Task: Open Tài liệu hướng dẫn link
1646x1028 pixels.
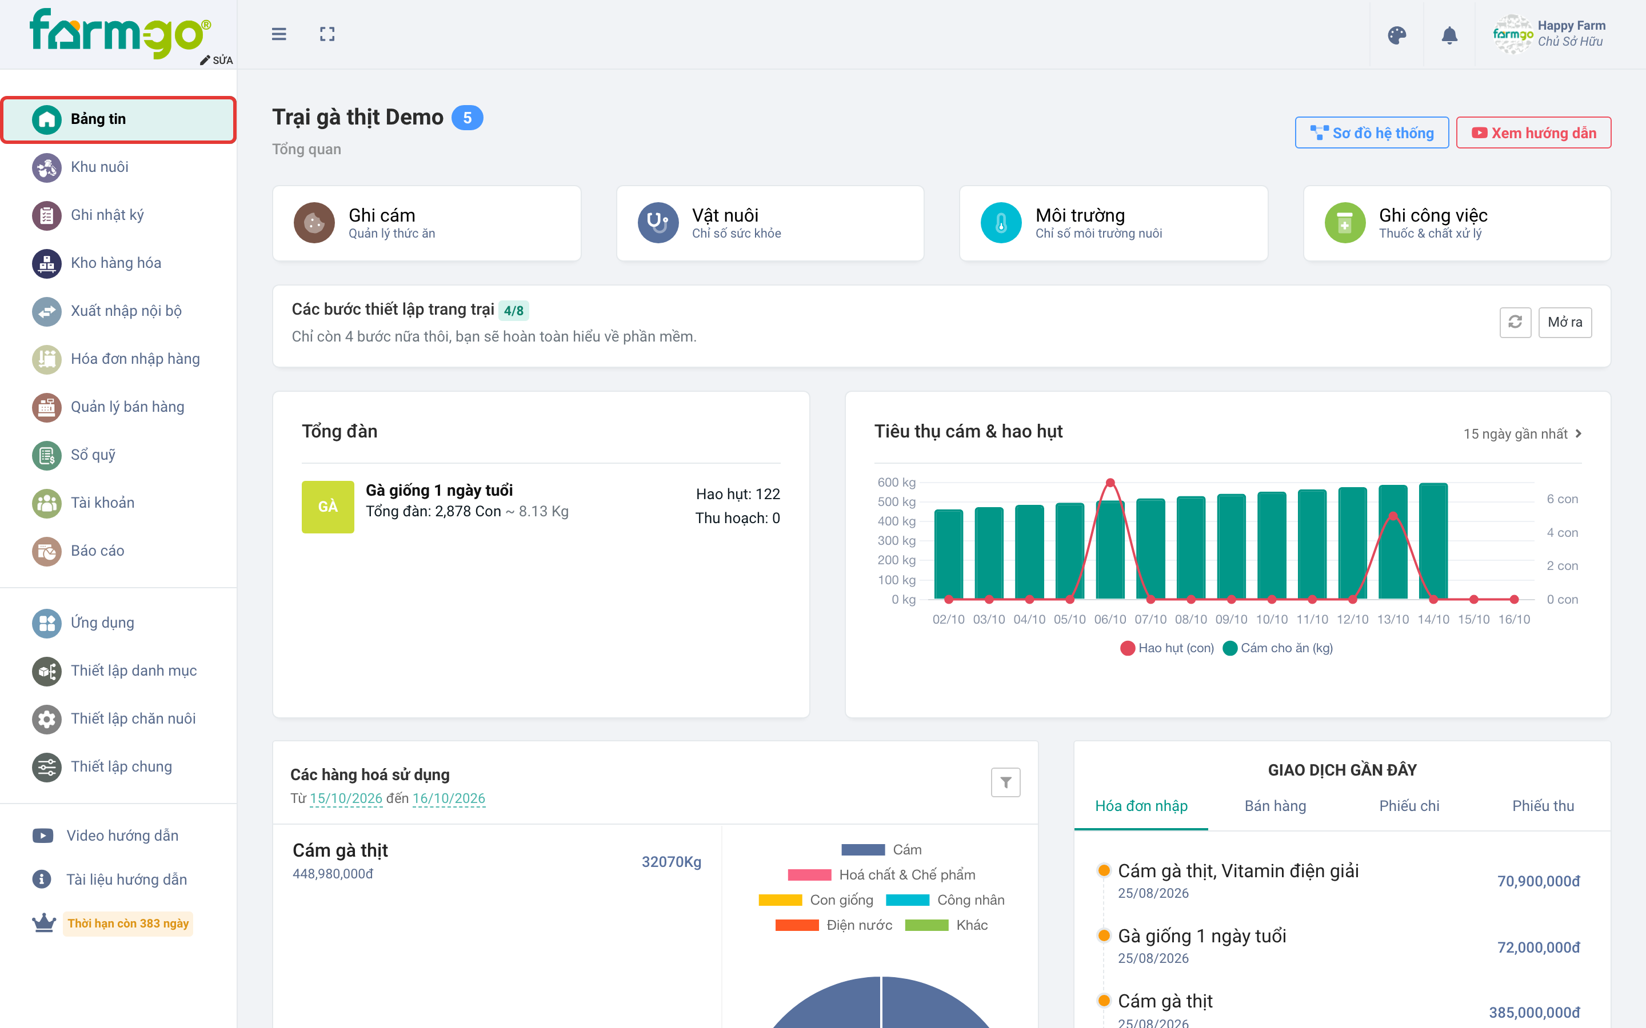Action: pyautogui.click(x=110, y=880)
